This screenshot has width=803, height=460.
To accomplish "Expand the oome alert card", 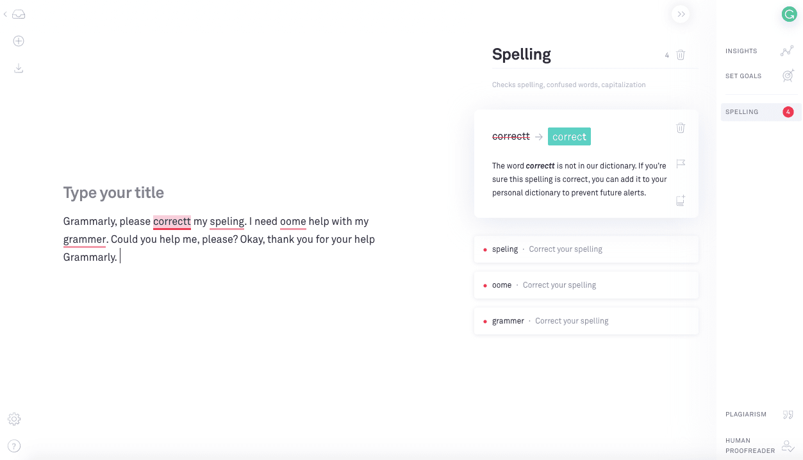I will coord(586,285).
